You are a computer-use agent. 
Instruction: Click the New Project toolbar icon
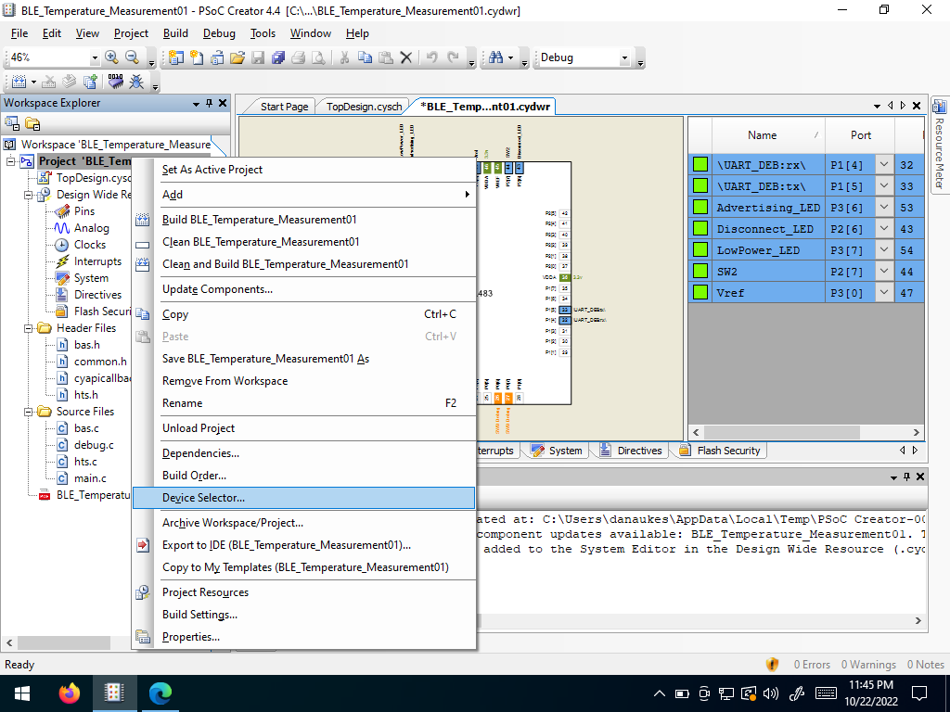click(x=175, y=57)
